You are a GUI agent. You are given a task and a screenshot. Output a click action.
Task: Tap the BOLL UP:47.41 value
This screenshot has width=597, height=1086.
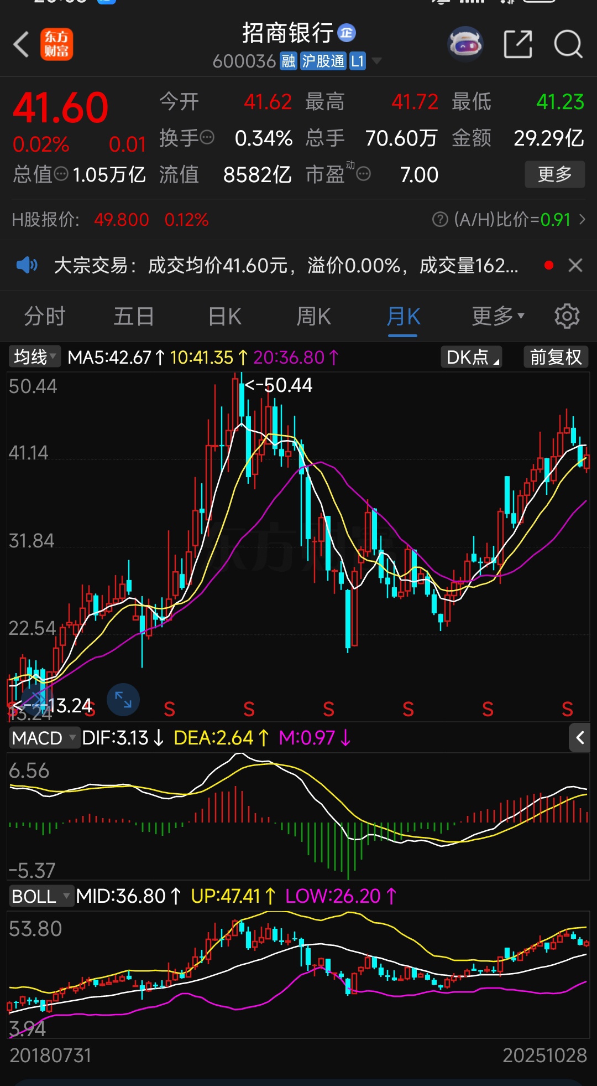point(233,896)
